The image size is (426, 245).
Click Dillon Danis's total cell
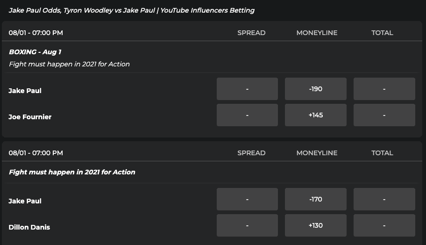[384, 225]
